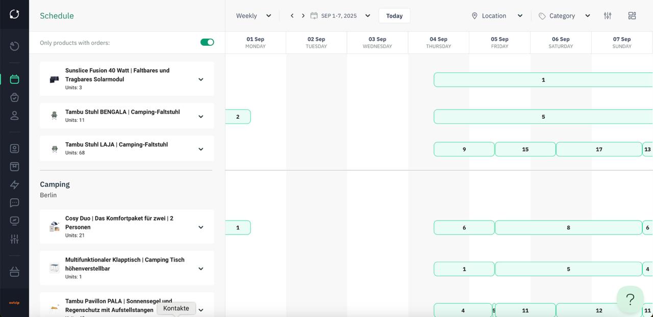Open the contact card icon in sidebar
This screenshot has height=317, width=653.
14,147
